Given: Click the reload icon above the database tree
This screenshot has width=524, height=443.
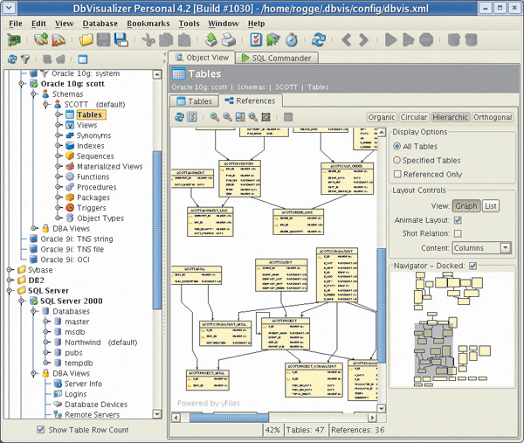Looking at the screenshot, I should (x=12, y=59).
